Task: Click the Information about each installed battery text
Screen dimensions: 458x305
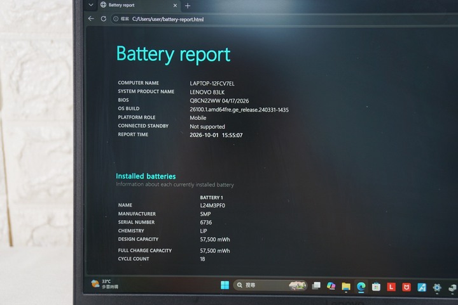Action: 175,185
